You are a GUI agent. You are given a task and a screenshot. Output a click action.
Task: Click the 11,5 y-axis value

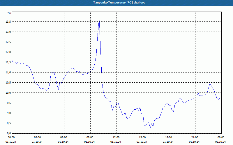pyautogui.click(x=8, y=62)
